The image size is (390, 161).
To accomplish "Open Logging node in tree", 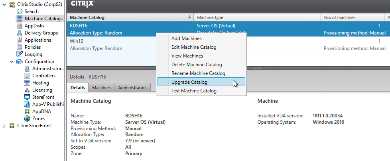I will coord(33,54).
